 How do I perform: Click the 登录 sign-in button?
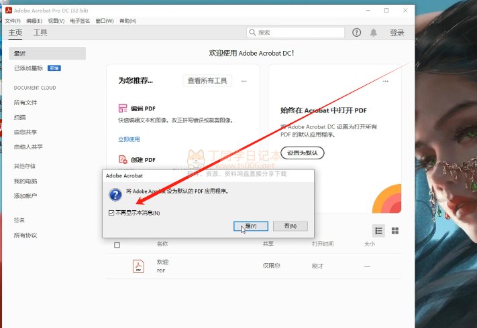(397, 33)
